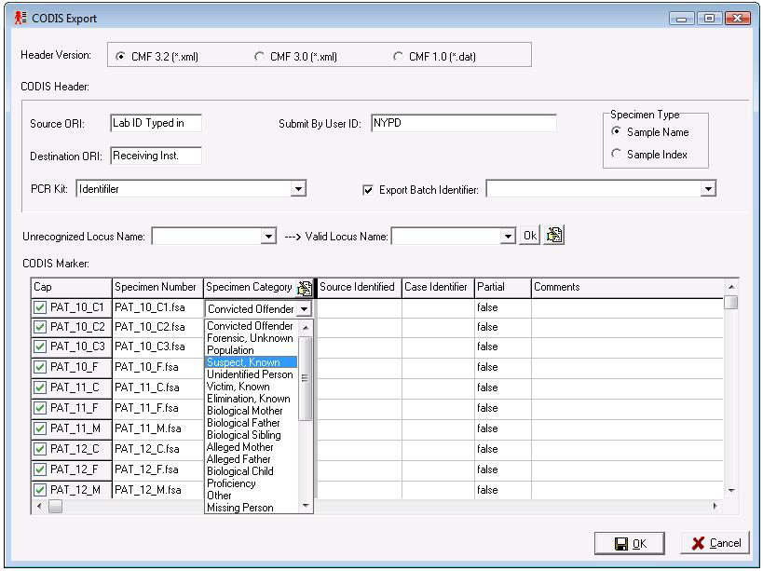
Task: Click the table horizontal scroll right arrow
Action: (715, 507)
